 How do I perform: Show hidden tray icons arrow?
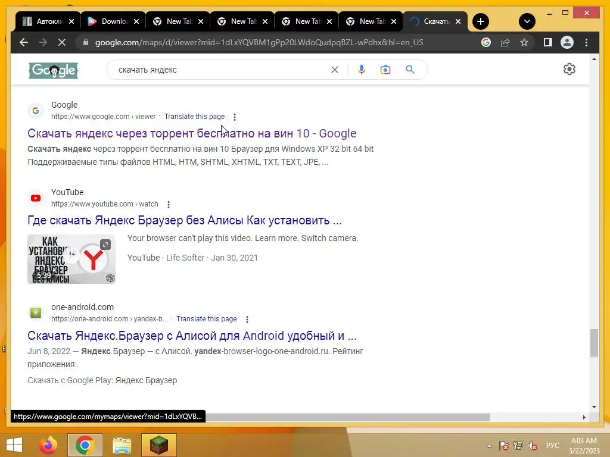(x=489, y=446)
